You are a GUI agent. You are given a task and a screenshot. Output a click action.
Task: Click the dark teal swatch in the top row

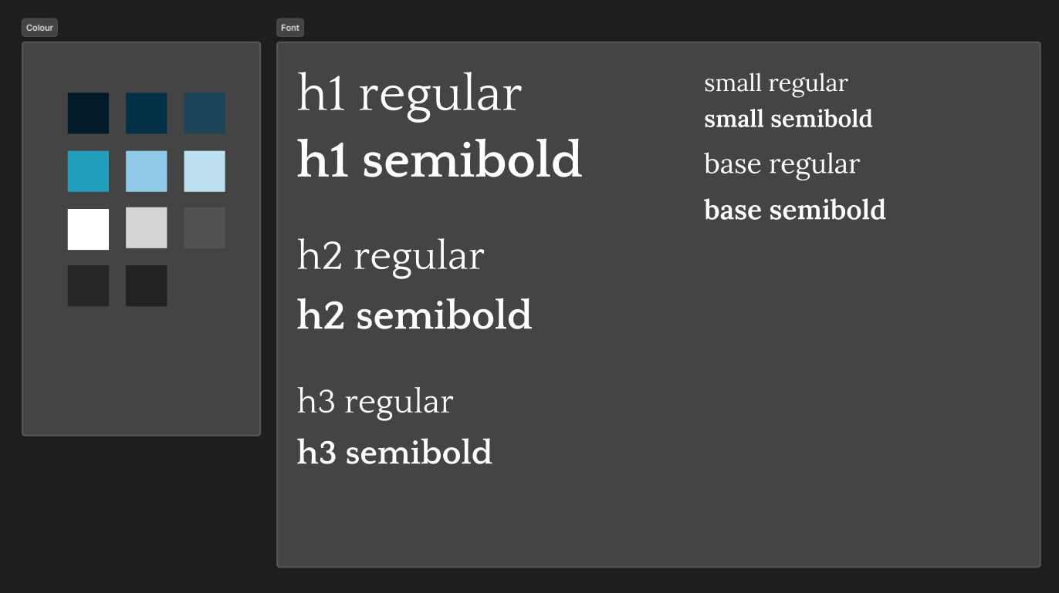146,113
